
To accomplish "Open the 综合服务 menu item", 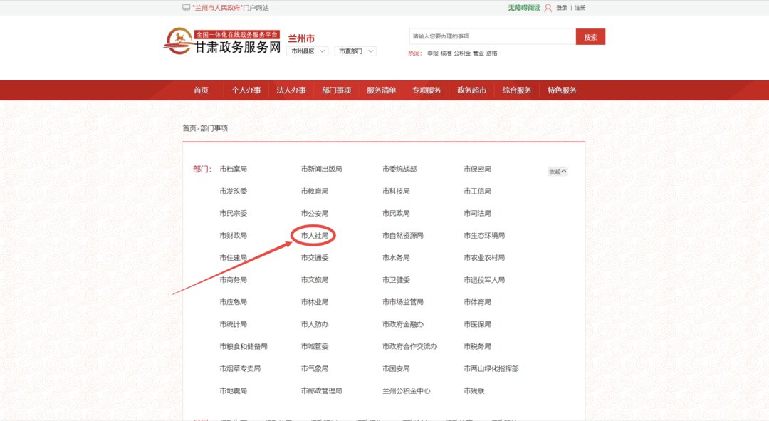I will click(517, 90).
